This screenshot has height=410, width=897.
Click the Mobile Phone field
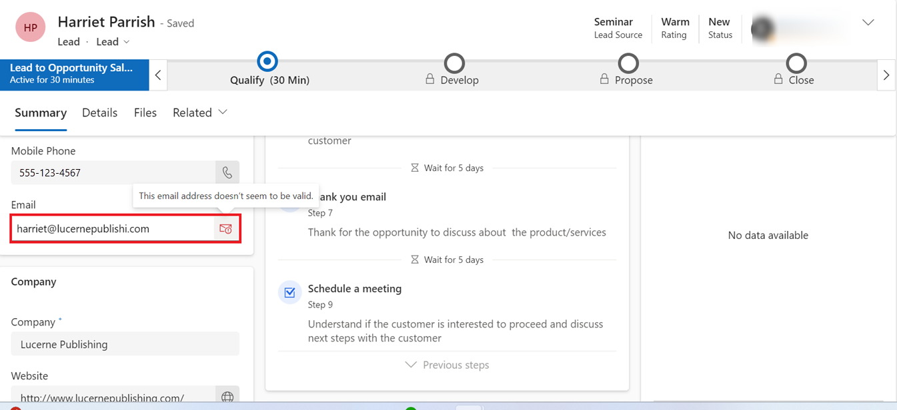[113, 173]
